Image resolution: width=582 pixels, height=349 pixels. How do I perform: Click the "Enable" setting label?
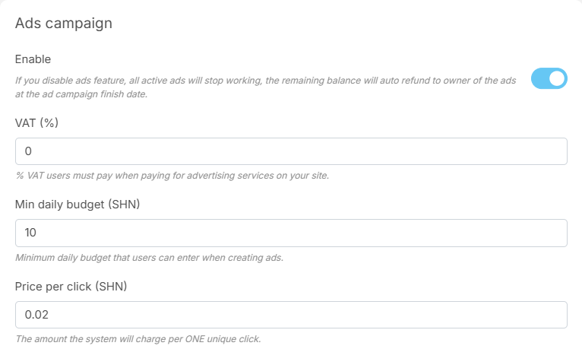click(x=33, y=59)
